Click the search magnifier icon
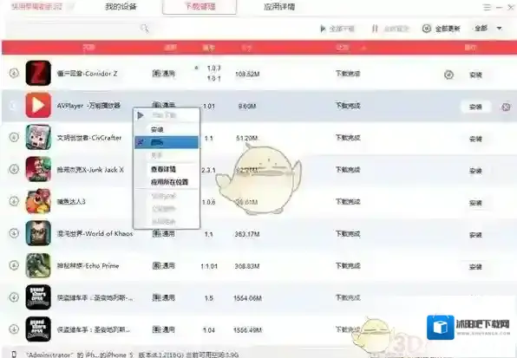517x358 pixels. tap(145, 29)
